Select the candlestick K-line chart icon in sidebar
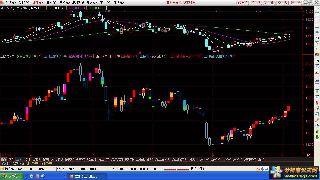 [317, 26]
